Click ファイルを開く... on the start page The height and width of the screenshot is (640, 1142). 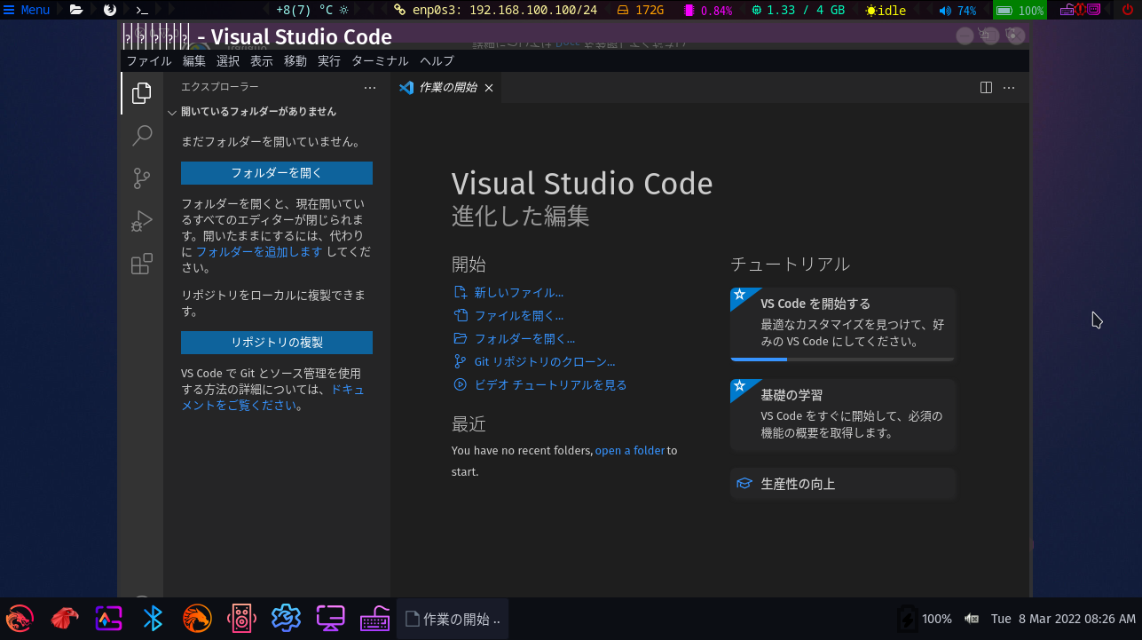(519, 315)
